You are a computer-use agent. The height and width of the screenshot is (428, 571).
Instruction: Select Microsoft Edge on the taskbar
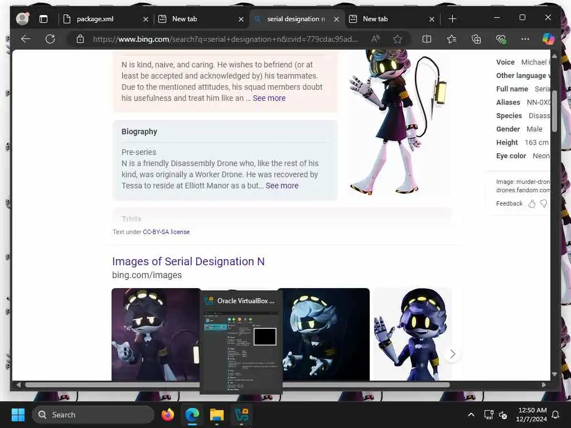pos(192,415)
